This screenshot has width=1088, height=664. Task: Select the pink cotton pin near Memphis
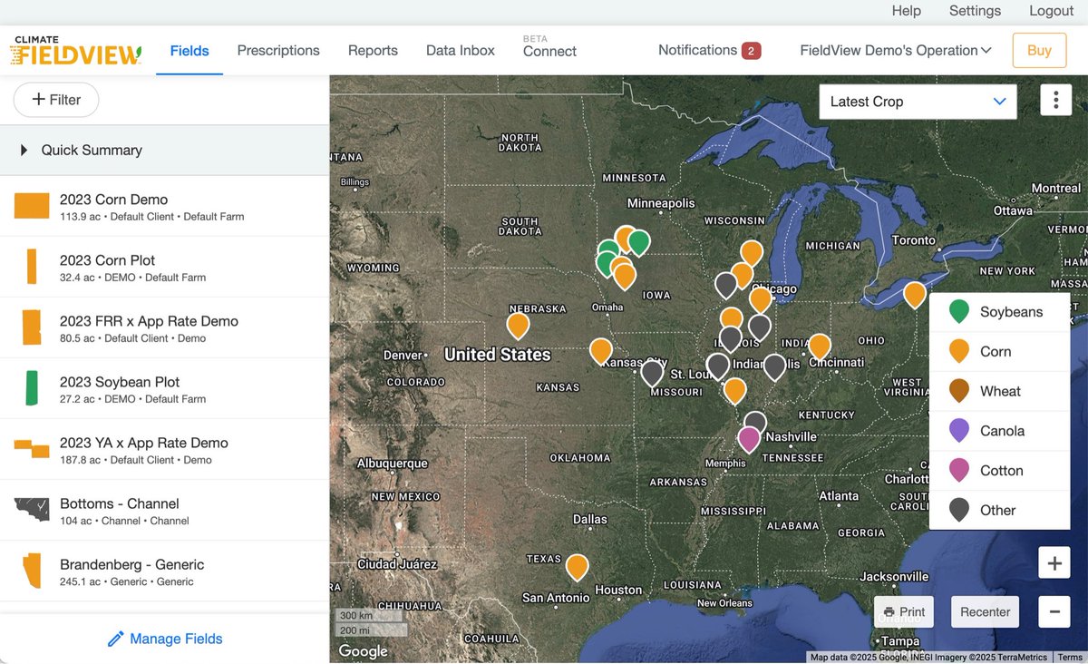coord(749,440)
